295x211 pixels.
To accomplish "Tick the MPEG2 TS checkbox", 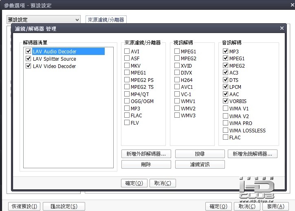I will click(127, 87).
